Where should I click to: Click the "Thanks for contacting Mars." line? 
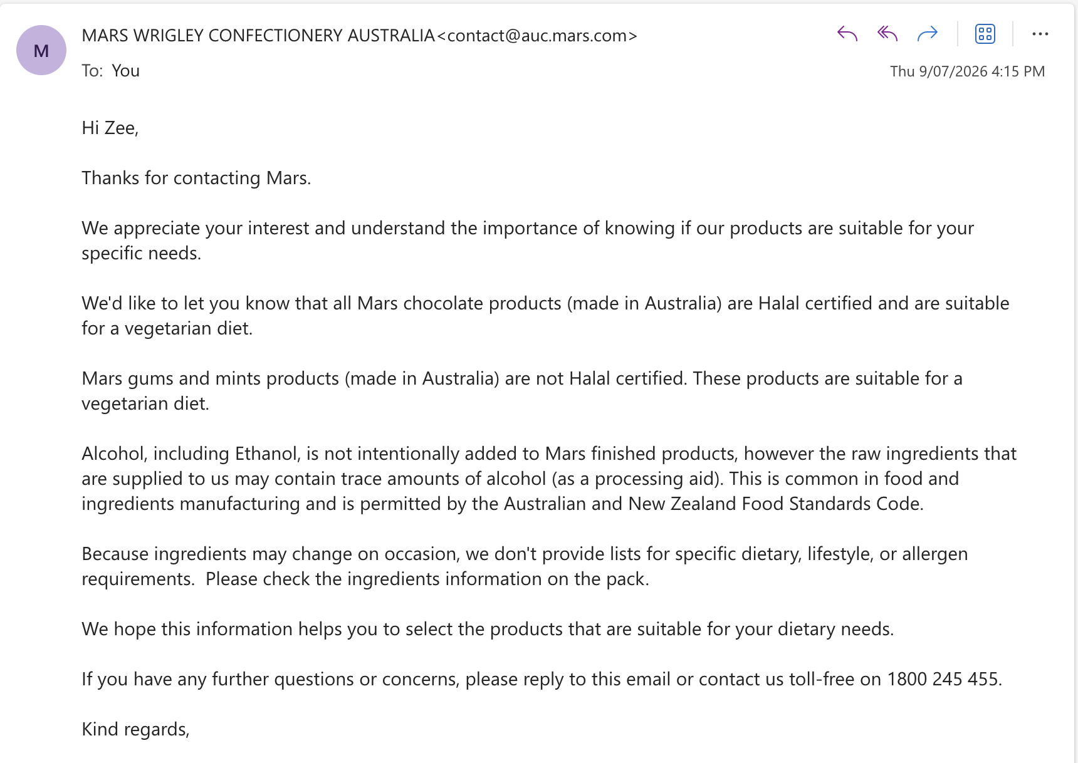(196, 178)
